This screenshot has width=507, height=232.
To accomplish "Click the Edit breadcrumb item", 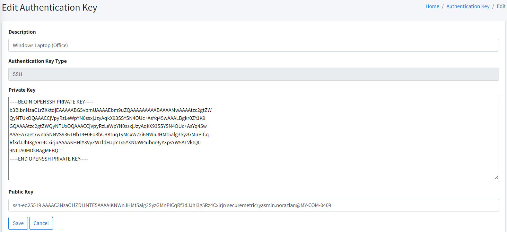I will tap(501, 6).
